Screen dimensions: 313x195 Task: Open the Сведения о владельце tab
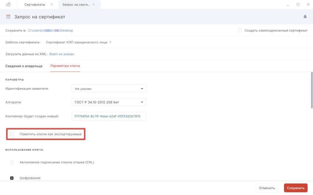[24, 66]
